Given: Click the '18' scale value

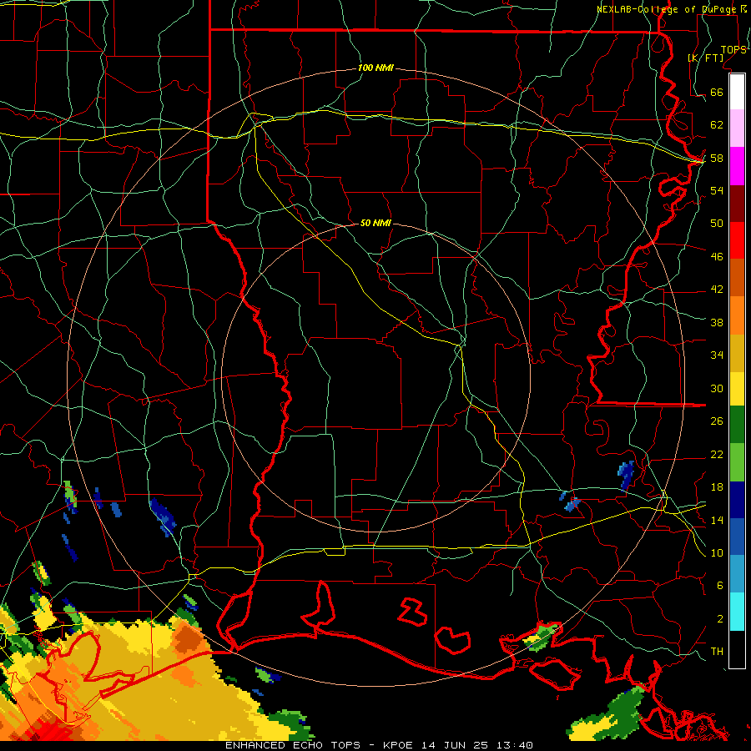Looking at the screenshot, I should [x=717, y=487].
